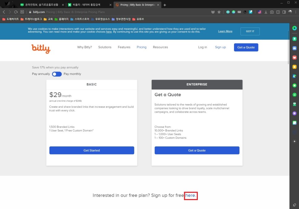The width and height of the screenshot is (299, 209).
Task: Close the Pricing Bitly tab
Action: point(158,5)
